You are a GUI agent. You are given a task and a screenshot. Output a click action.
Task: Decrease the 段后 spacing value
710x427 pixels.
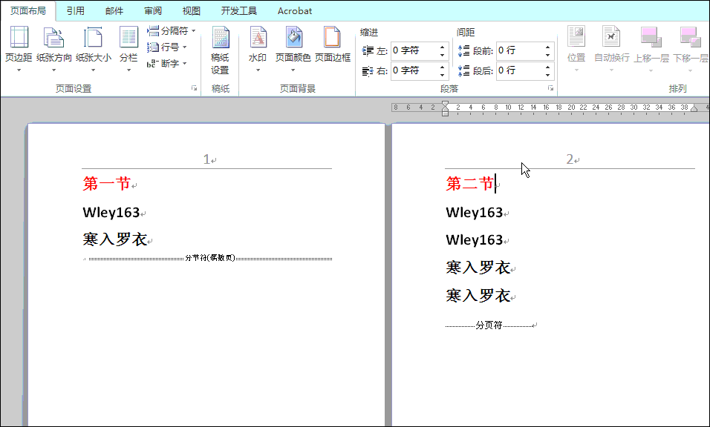point(548,75)
